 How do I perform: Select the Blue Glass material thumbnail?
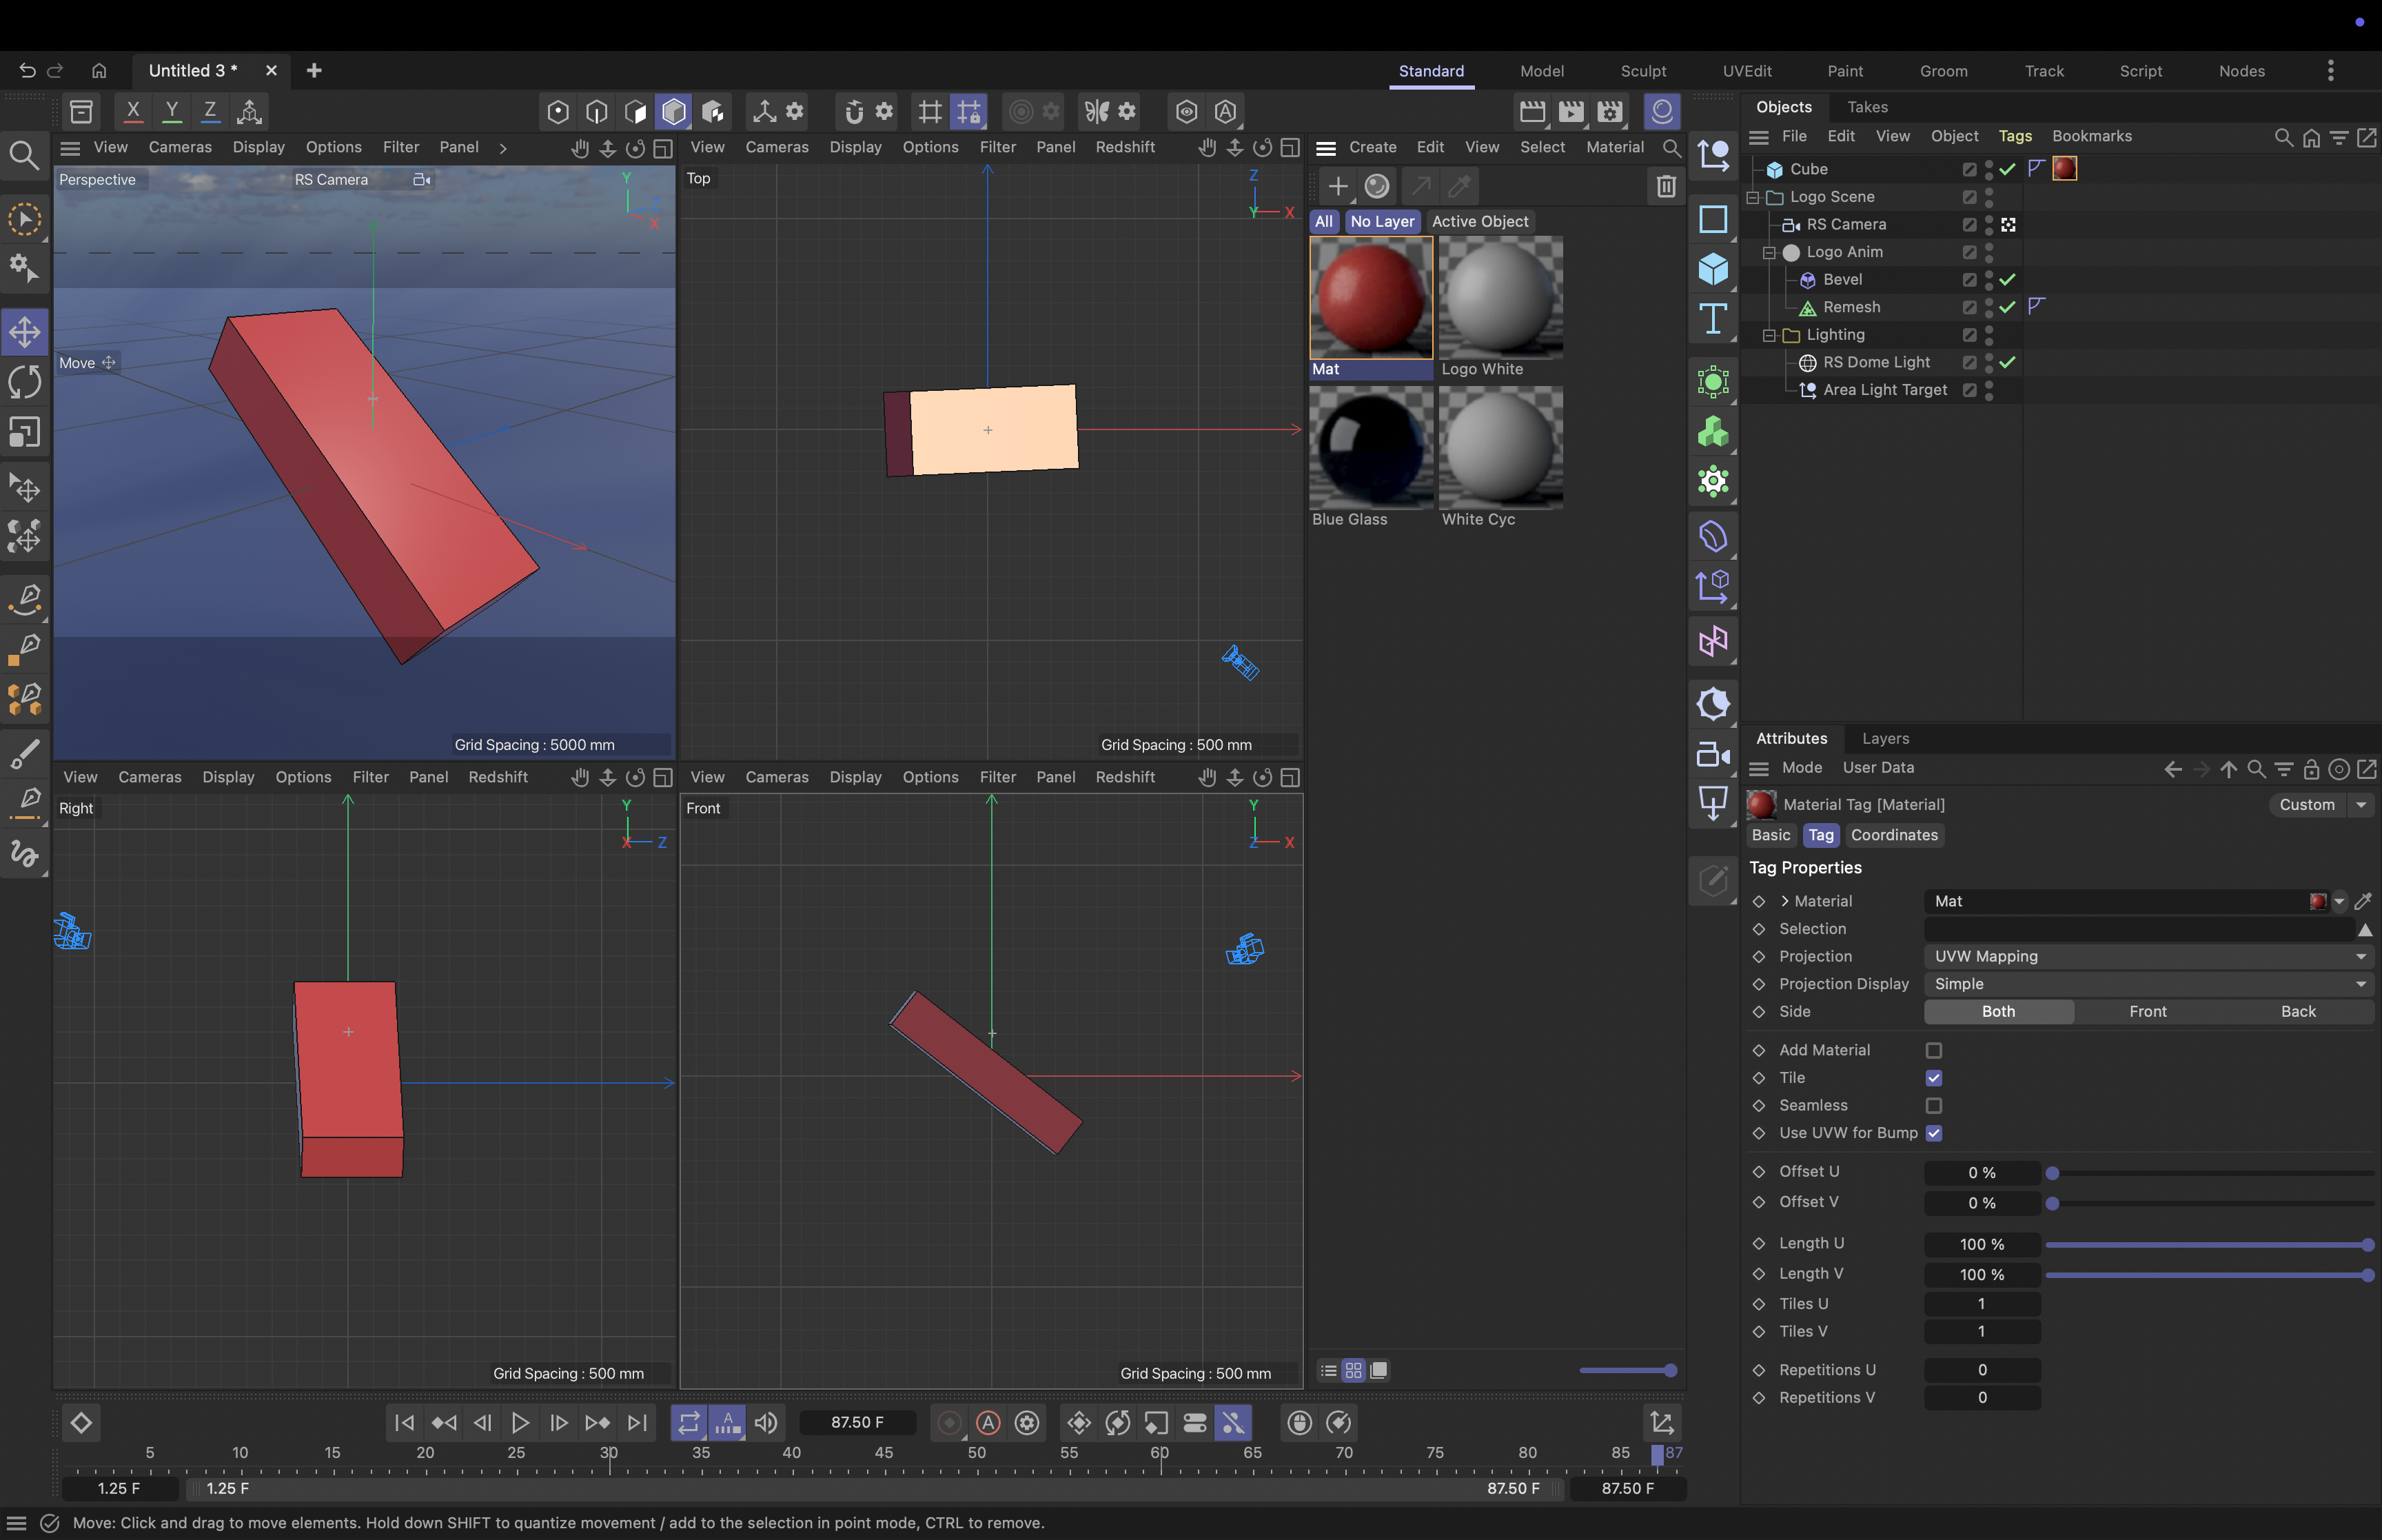point(1370,448)
